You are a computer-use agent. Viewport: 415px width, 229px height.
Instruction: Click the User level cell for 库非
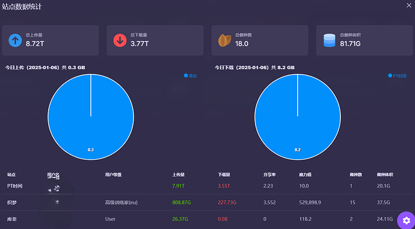(x=110, y=219)
